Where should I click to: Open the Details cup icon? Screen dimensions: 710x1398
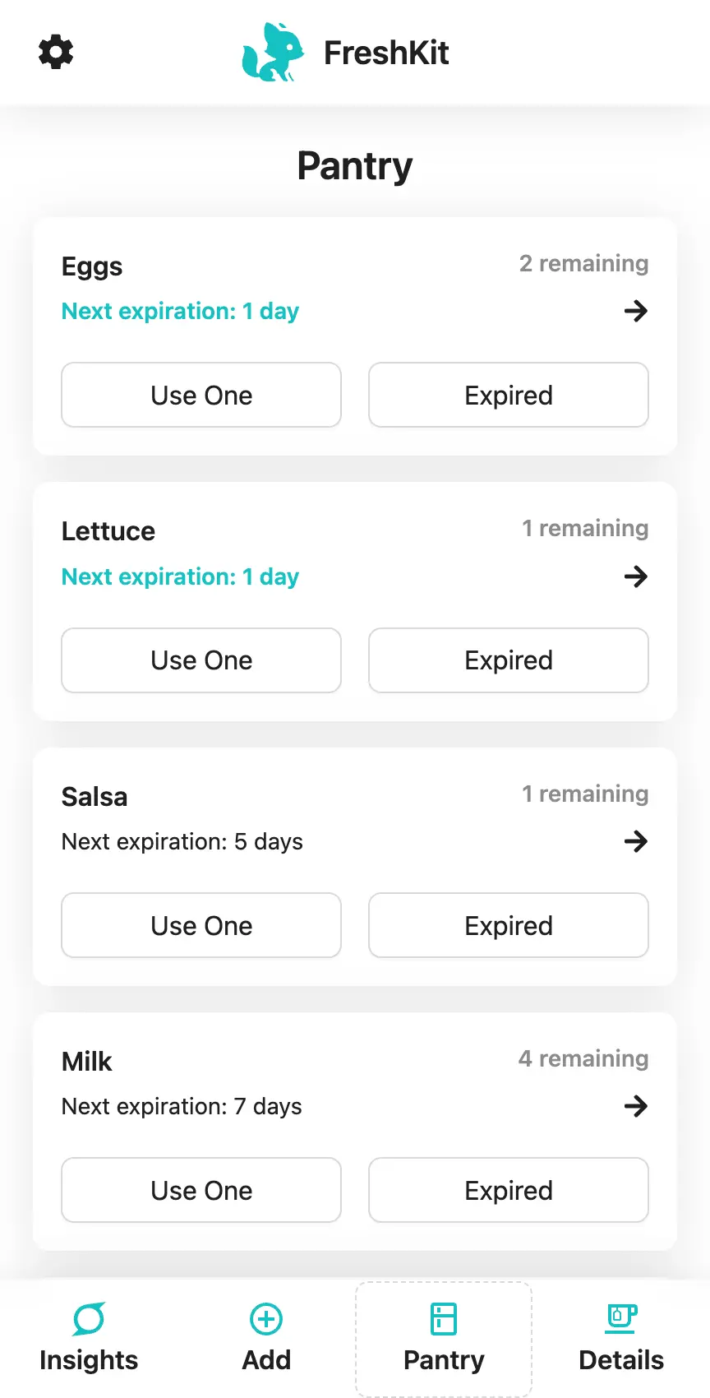(621, 1319)
